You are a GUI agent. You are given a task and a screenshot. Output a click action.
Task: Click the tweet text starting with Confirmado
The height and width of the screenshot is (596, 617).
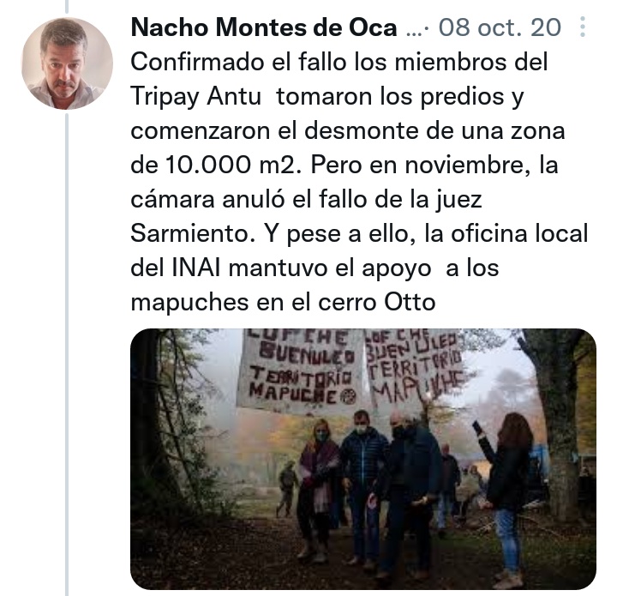click(x=359, y=182)
